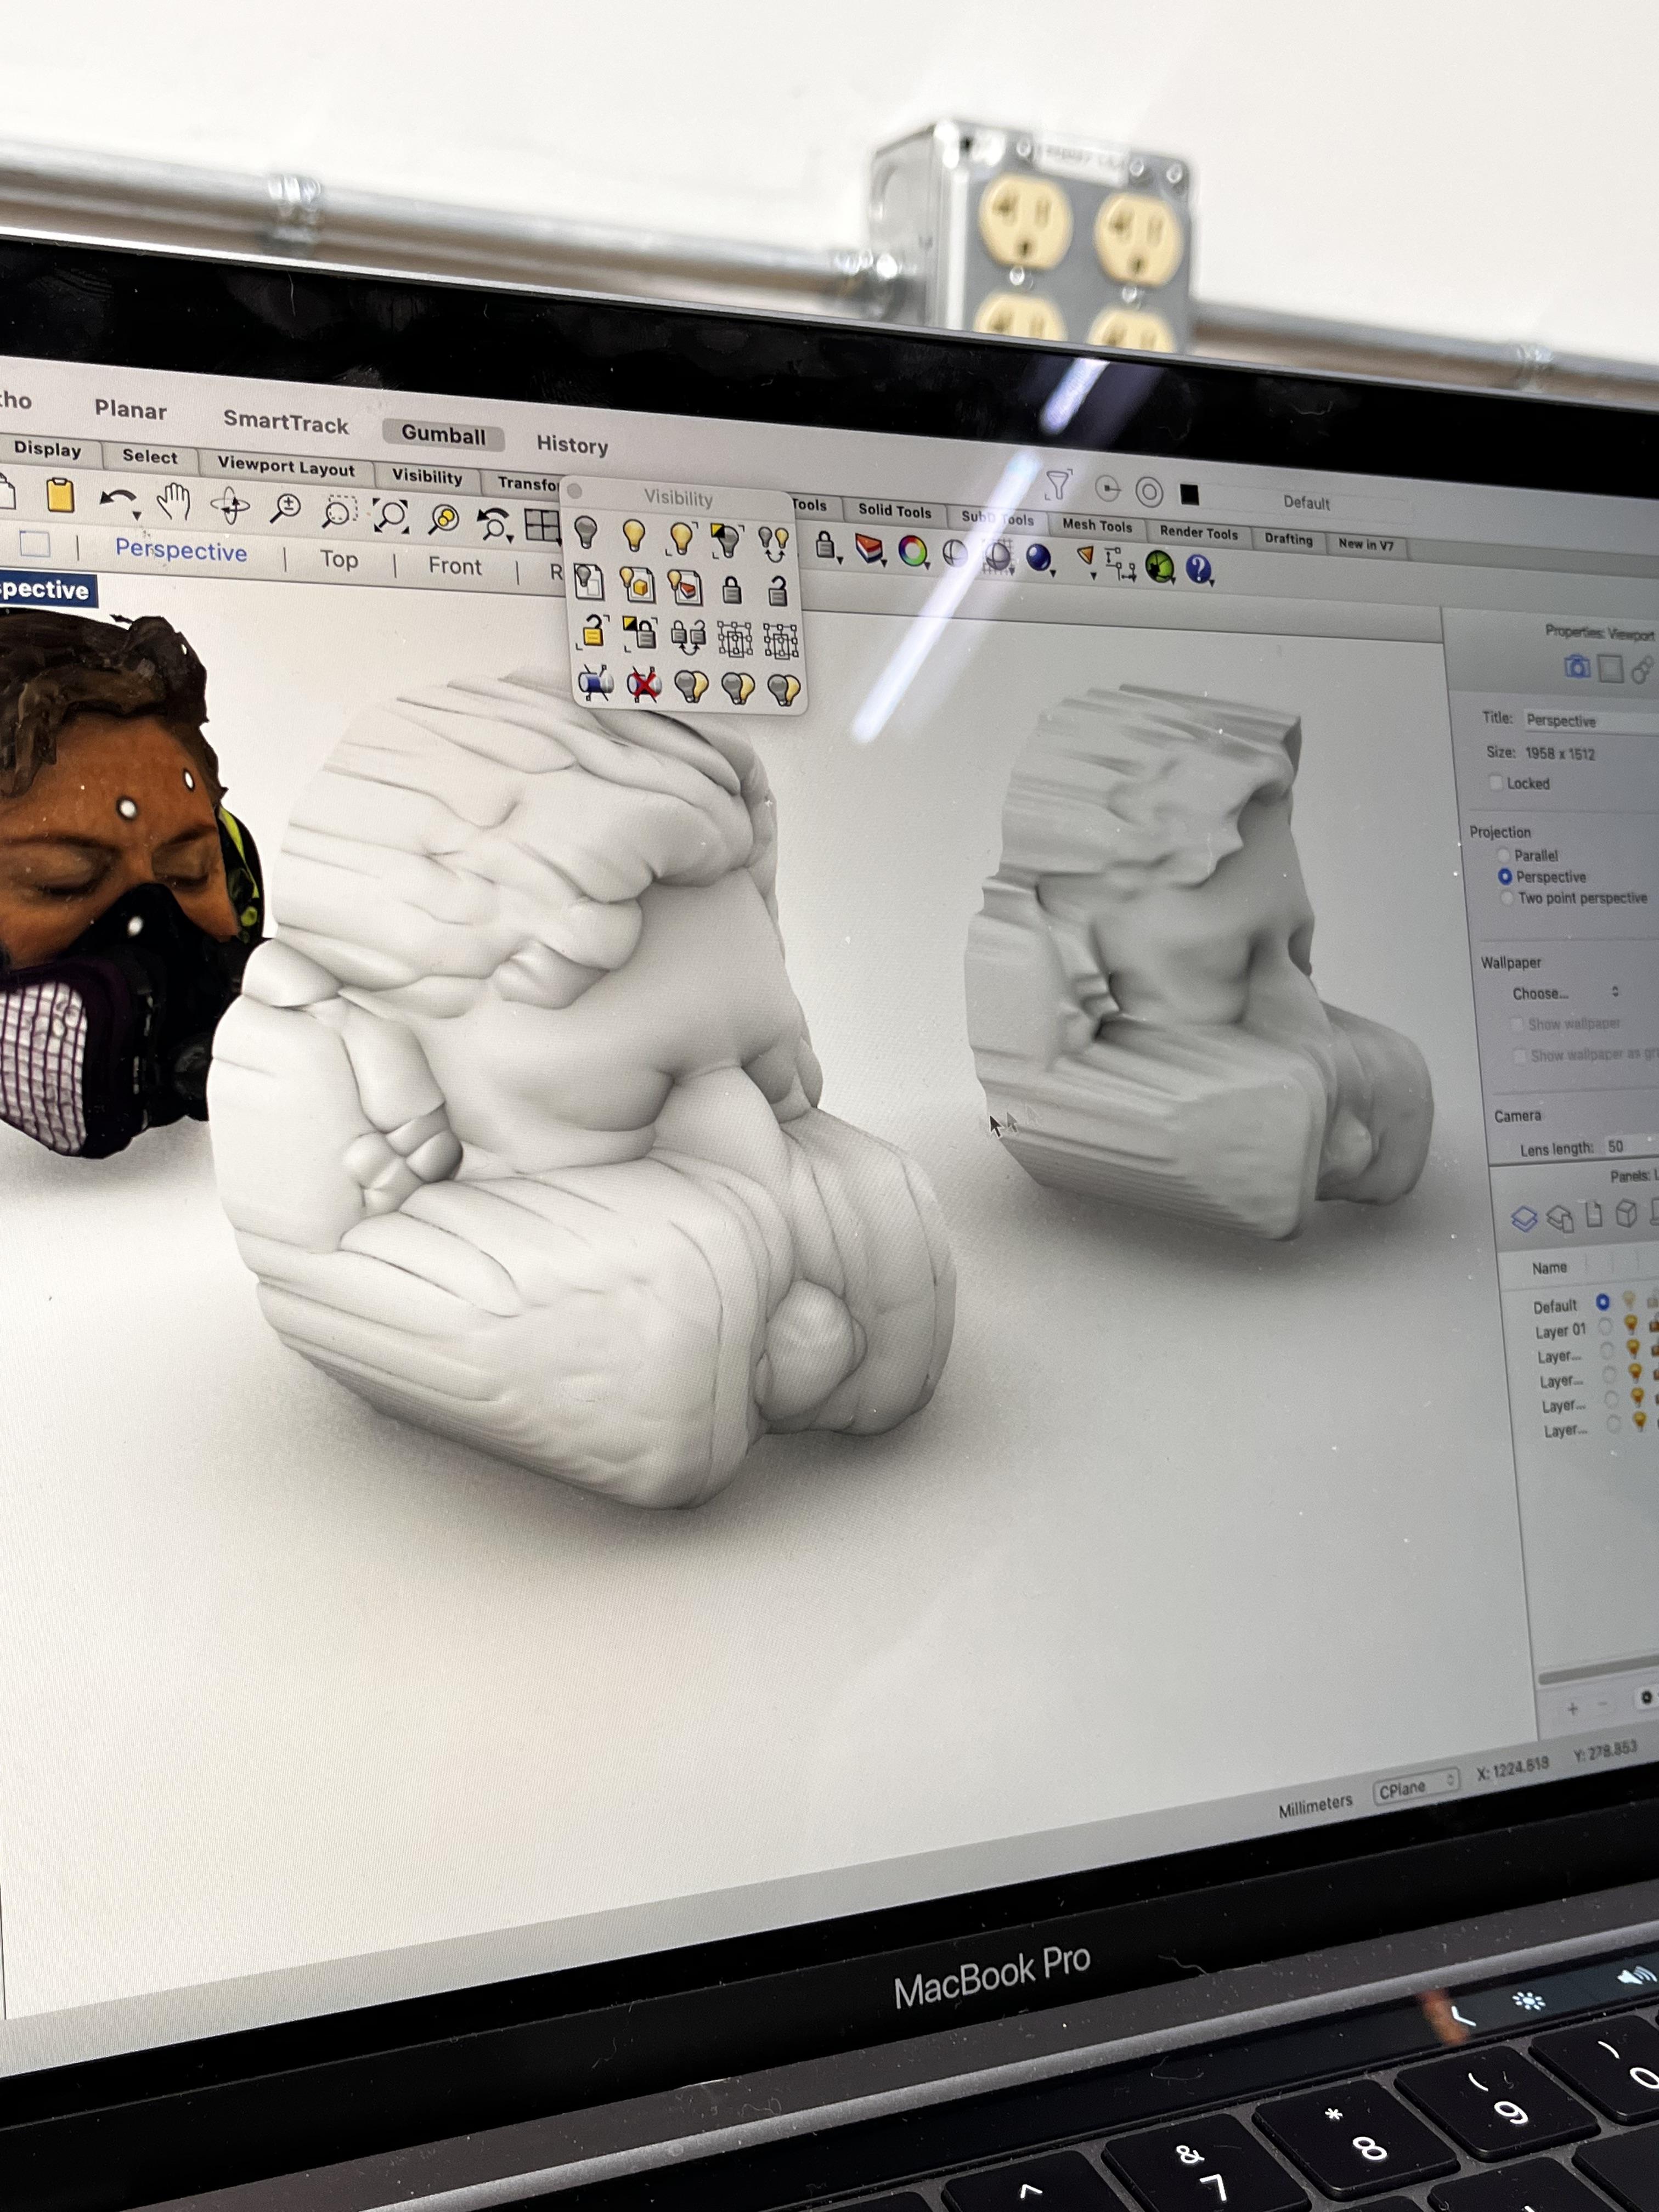The image size is (1659, 2212).
Task: Click the Zoom Extents icon
Action: tap(390, 516)
